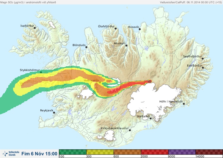Click the 'Blönduós' label
223x158 pixels.
79,45
